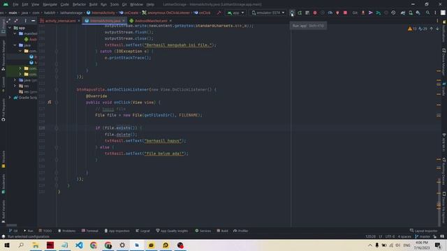Open the Navigate menu

click(x=50, y=5)
